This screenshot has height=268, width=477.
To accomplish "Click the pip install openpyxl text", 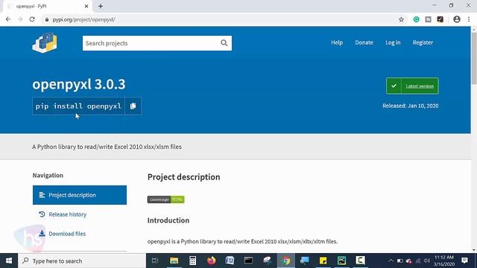I will (78, 106).
